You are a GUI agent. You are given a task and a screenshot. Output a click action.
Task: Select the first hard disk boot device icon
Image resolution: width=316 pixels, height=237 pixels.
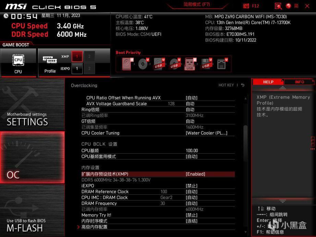(127, 64)
